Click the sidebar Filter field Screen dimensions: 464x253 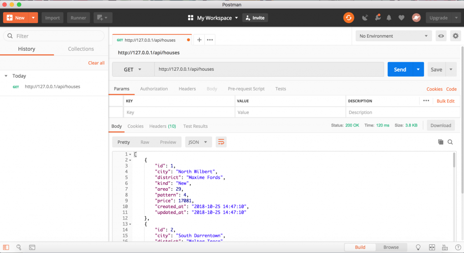tap(54, 36)
